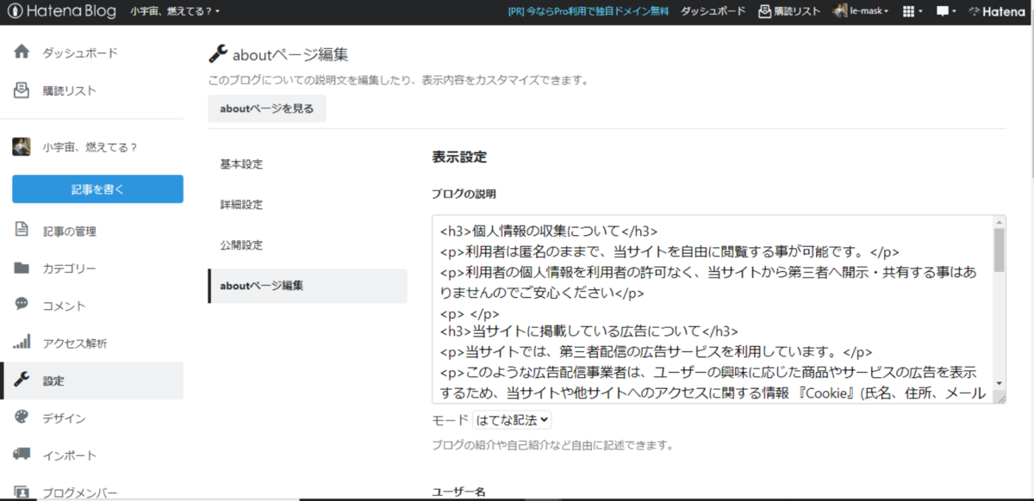
Task: Click the truck icon beside インポート
Action: (22, 455)
